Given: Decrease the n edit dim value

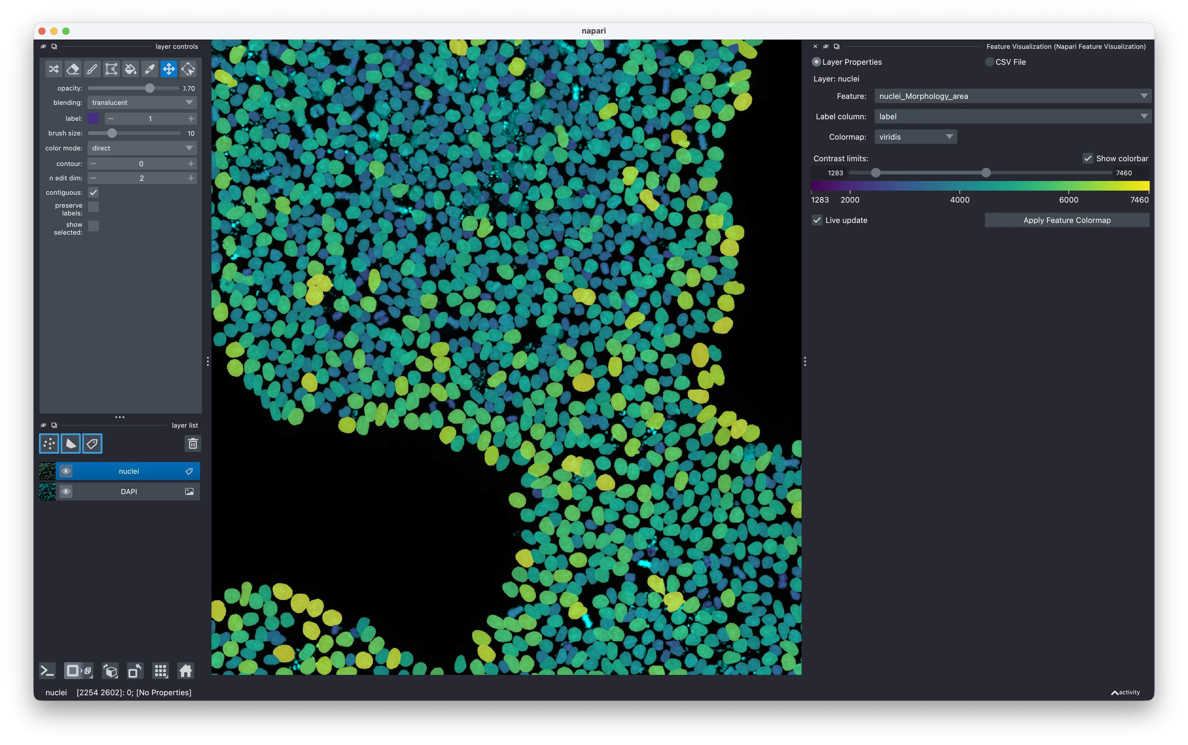Looking at the screenshot, I should tap(93, 178).
